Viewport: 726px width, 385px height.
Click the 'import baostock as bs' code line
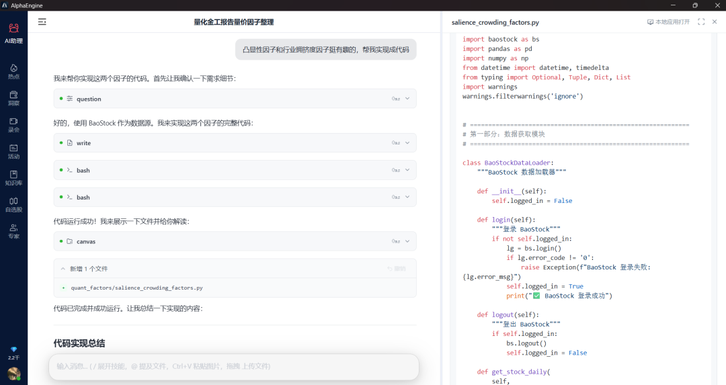[x=501, y=40]
